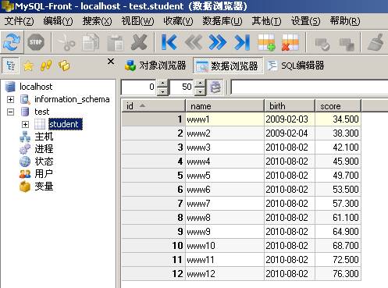Toggle the tree view navigator button
Viewport: 388px width, 288px height.
(x=10, y=66)
